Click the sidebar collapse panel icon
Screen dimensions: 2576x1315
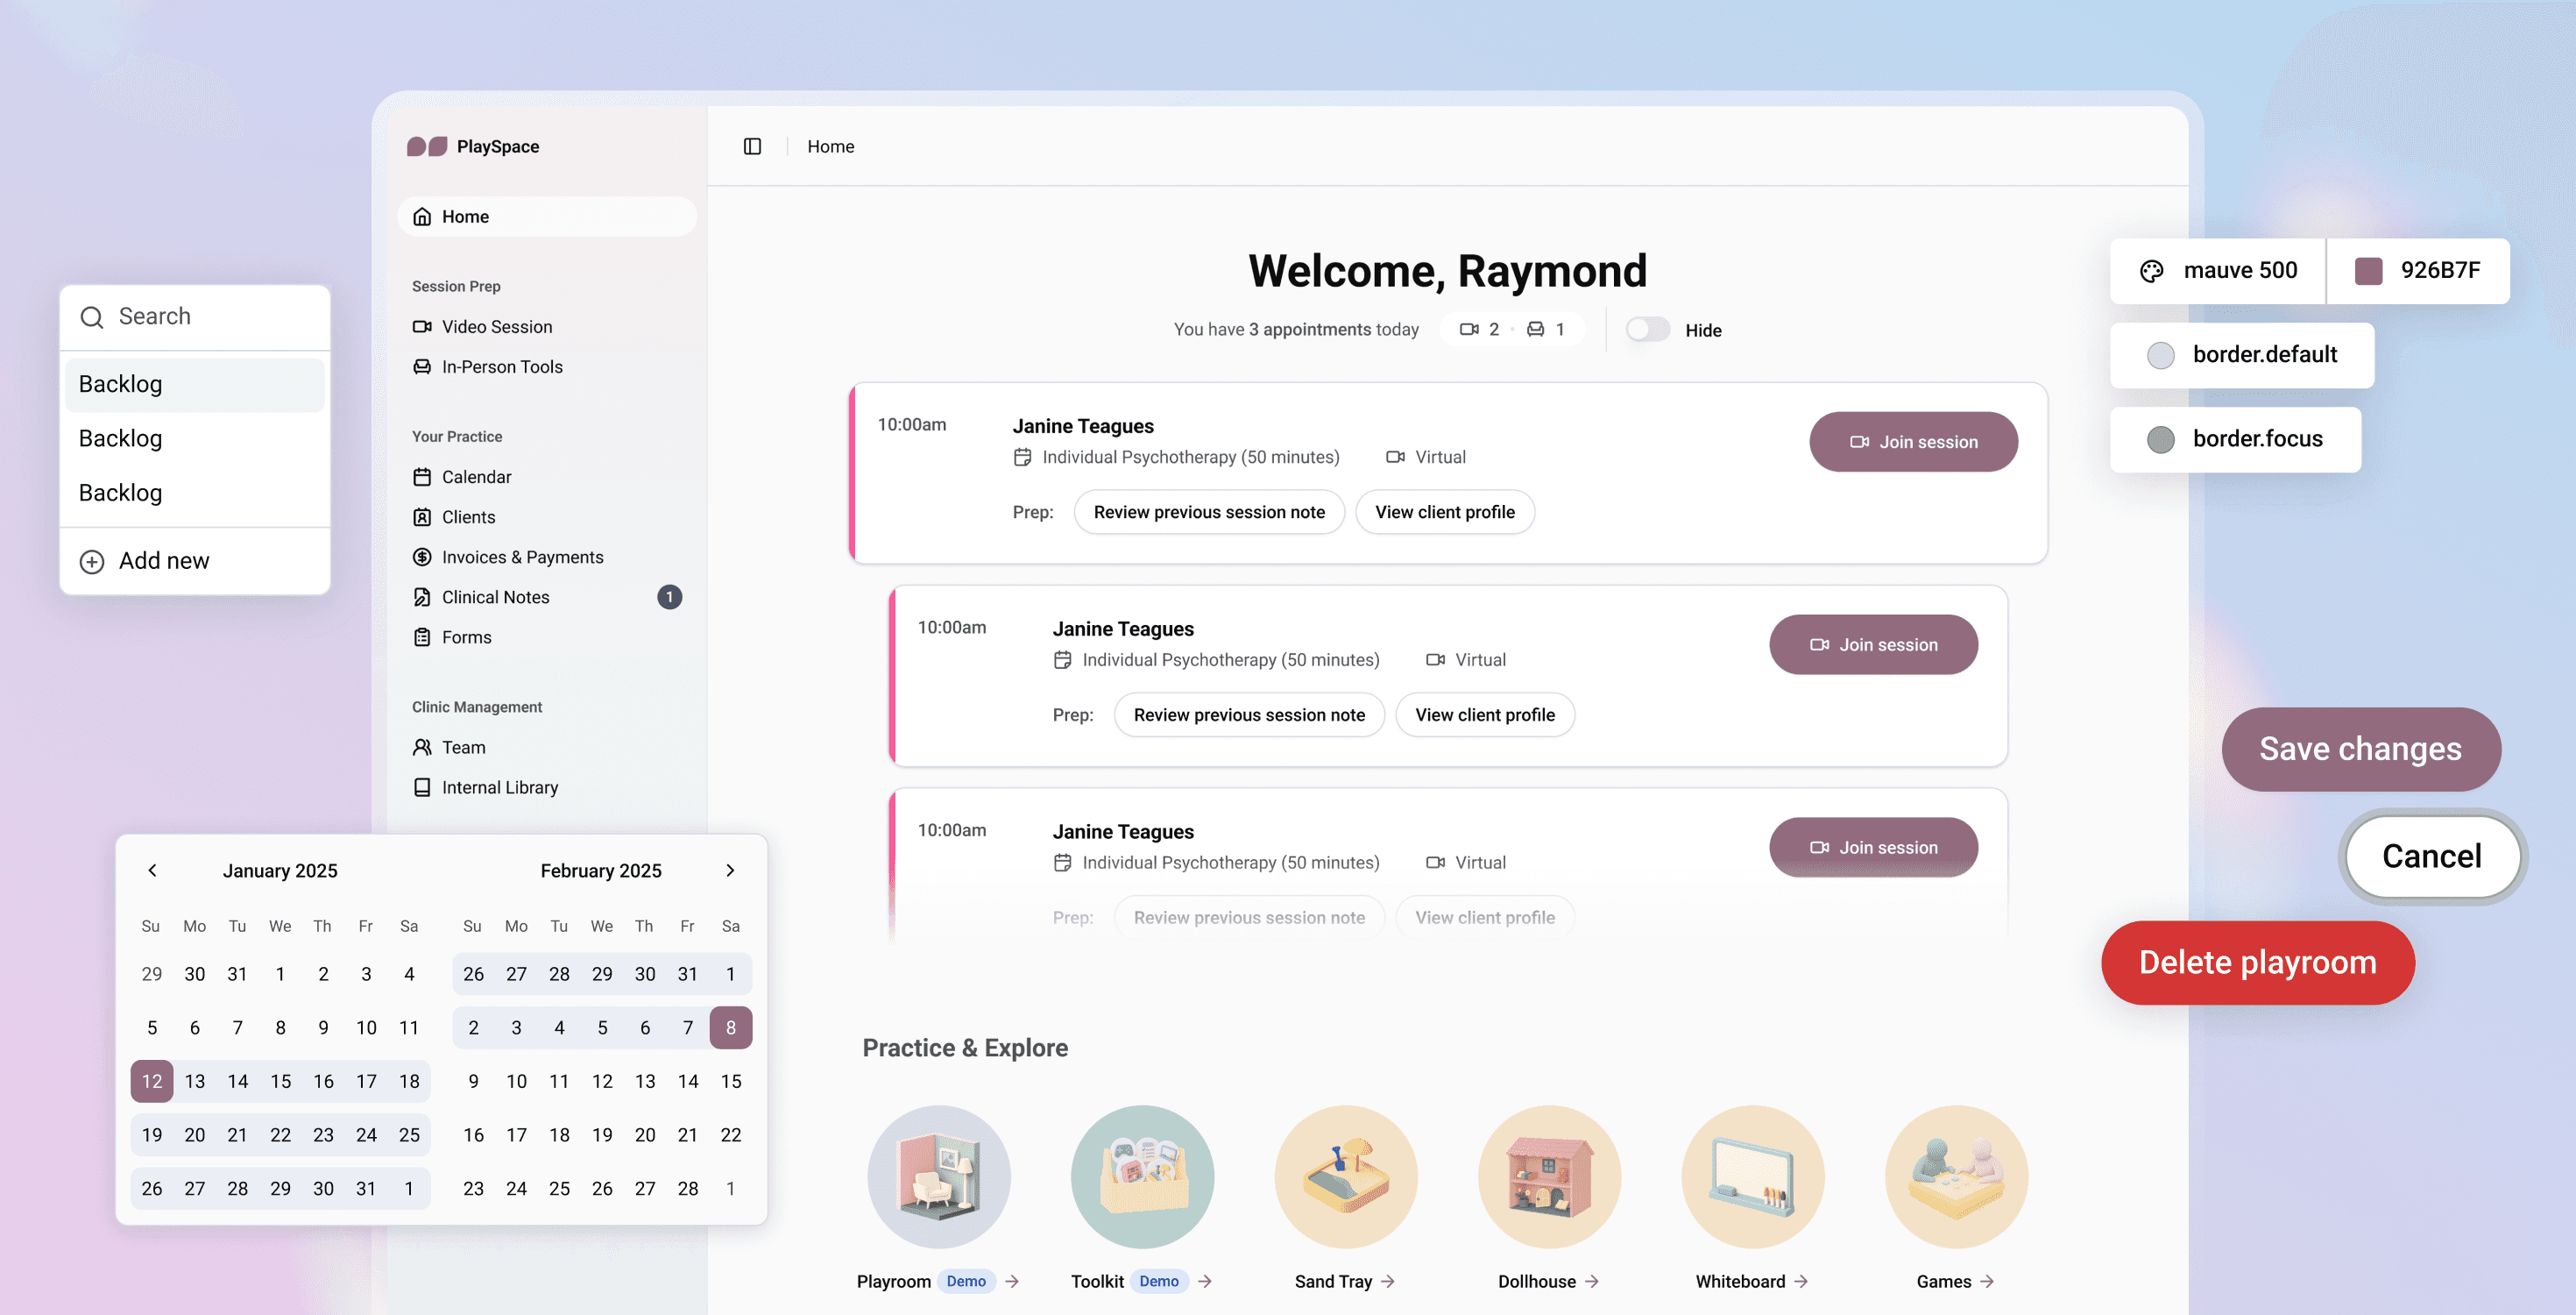(752, 146)
